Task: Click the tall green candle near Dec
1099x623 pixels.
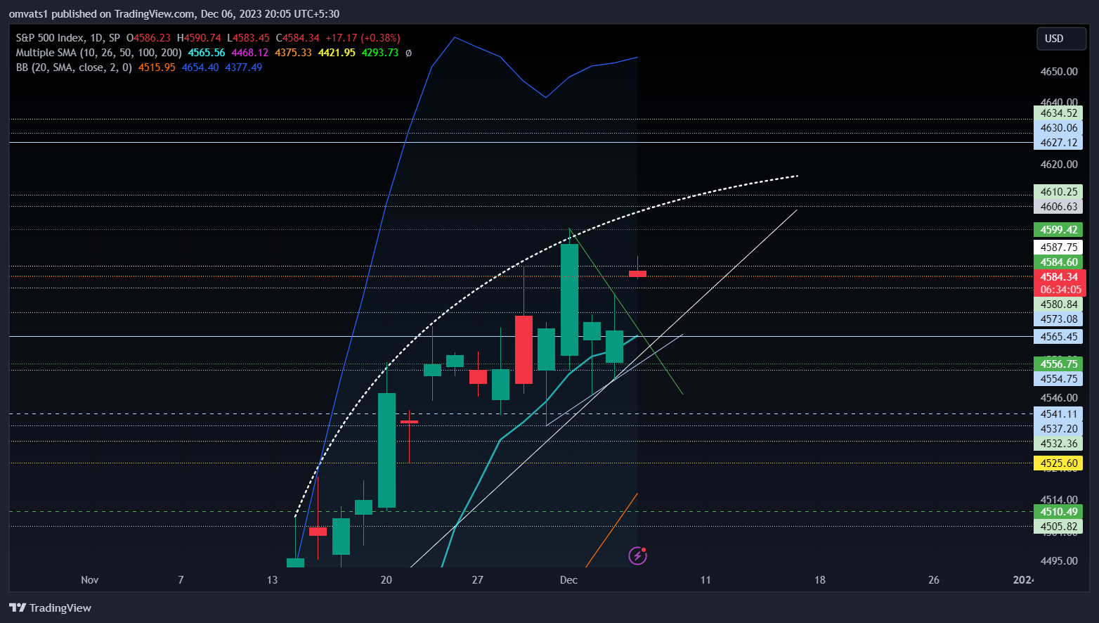Action: pos(569,300)
